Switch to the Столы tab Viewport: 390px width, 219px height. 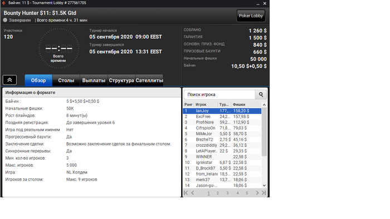click(66, 81)
